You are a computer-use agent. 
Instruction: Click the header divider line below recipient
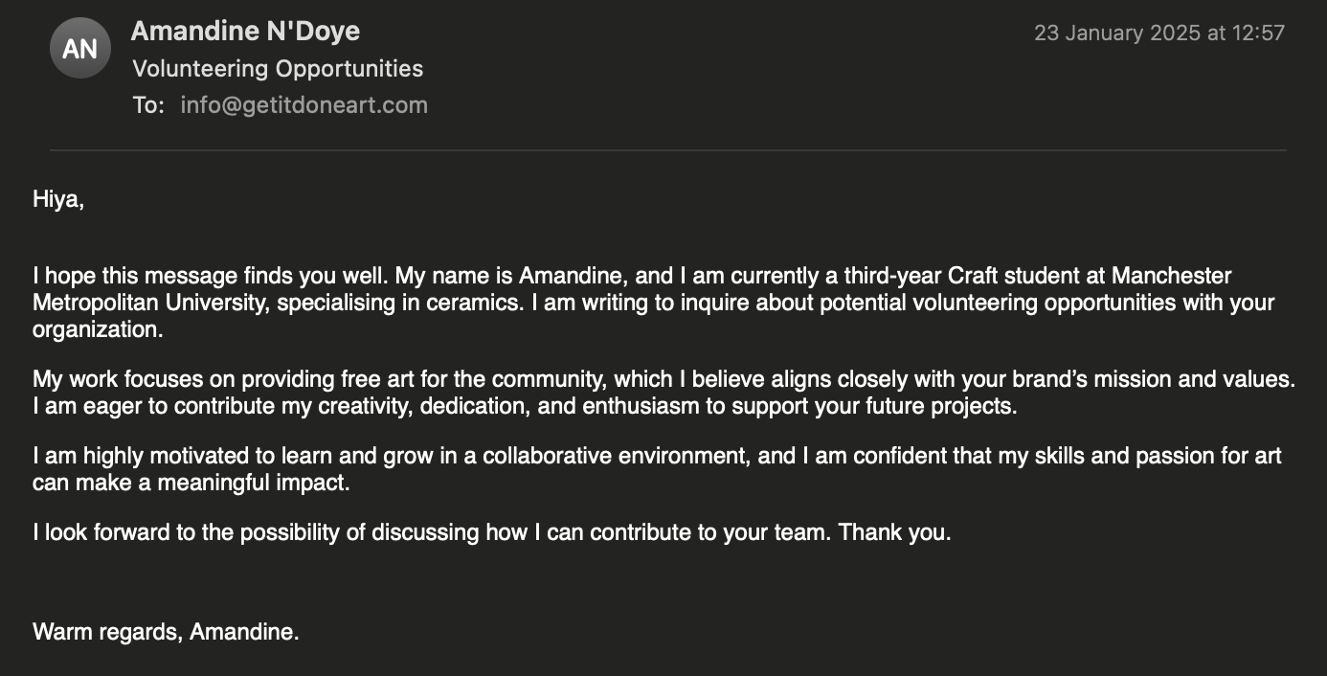[x=668, y=150]
